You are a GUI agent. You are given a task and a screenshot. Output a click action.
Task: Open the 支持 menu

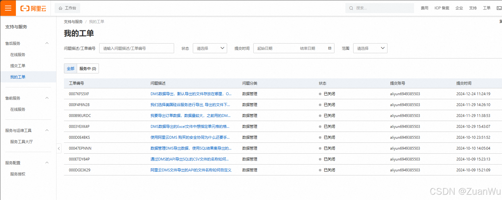pyautogui.click(x=473, y=8)
